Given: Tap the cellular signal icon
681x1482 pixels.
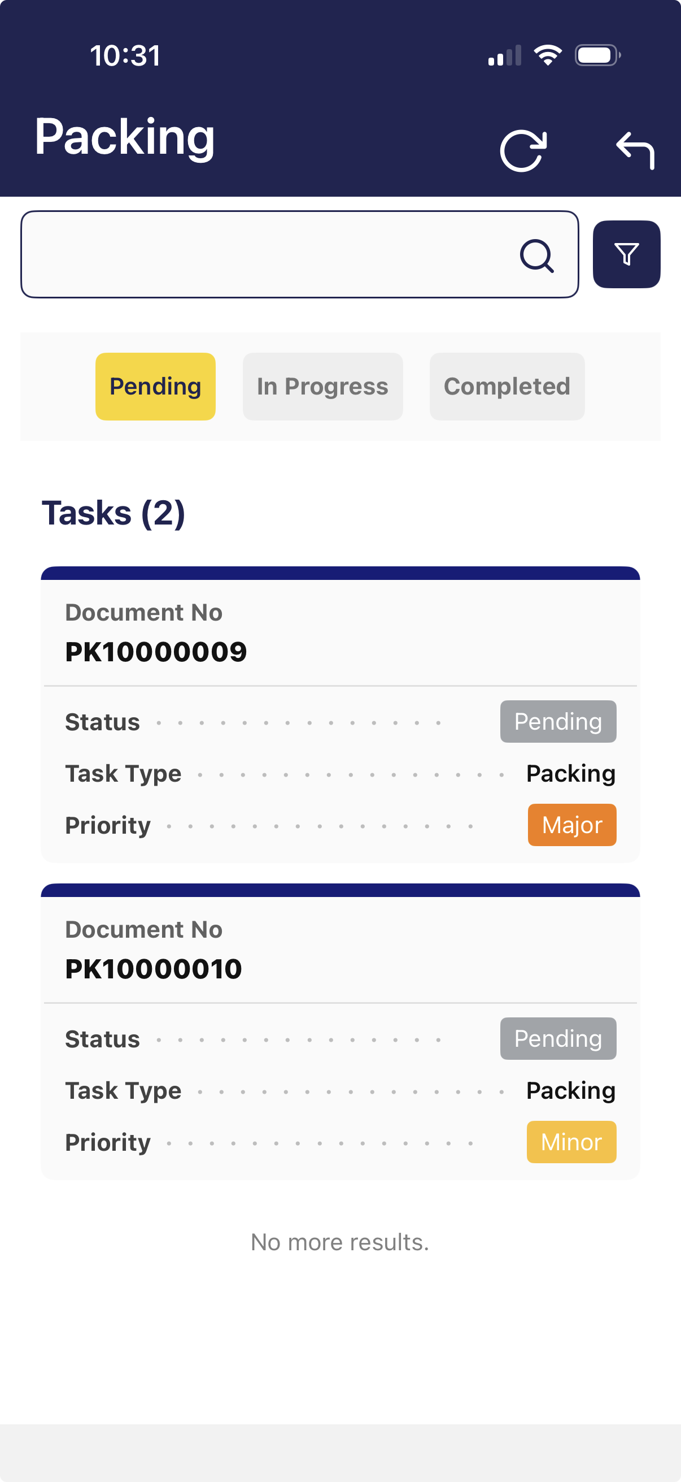Looking at the screenshot, I should tap(505, 56).
